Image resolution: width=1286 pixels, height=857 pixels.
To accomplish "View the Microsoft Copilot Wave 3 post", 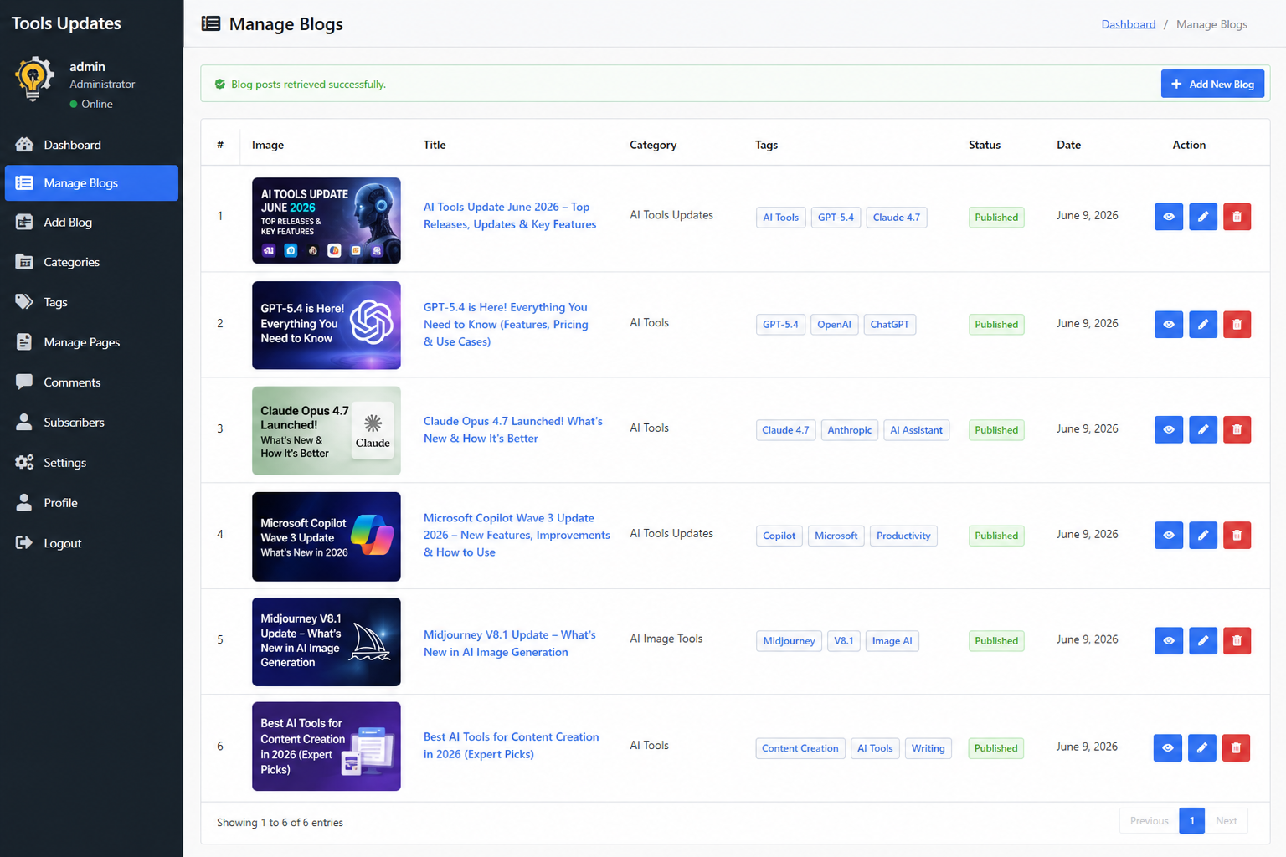I will coord(1169,535).
